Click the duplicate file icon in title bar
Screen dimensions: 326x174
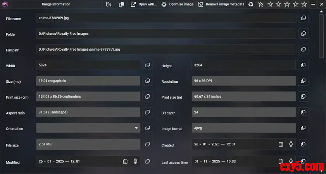pyautogui.click(x=122, y=4)
